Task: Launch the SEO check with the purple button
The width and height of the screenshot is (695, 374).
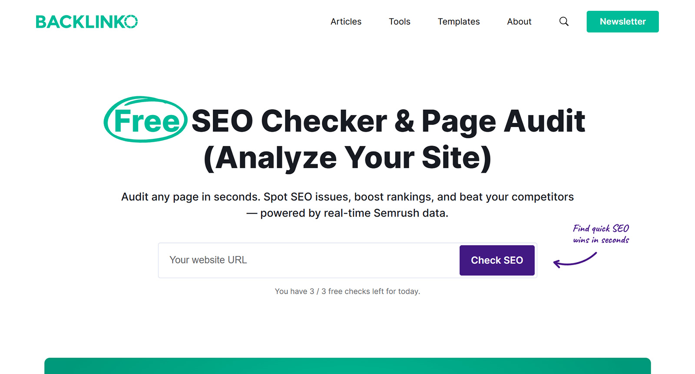Action: 497,260
